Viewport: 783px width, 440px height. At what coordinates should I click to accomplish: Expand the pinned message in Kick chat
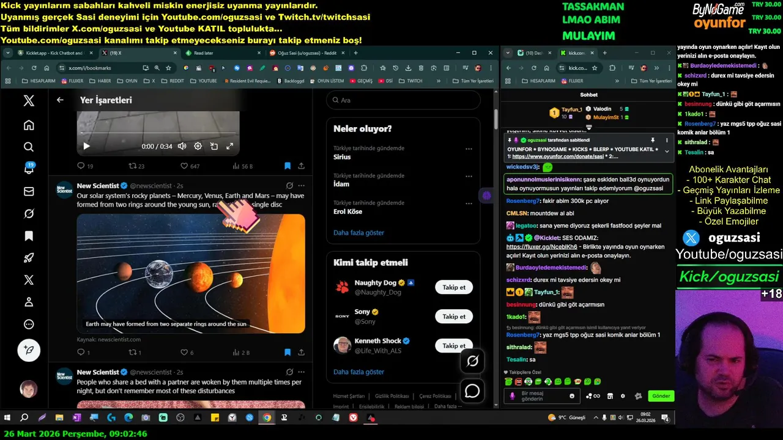[x=667, y=152]
